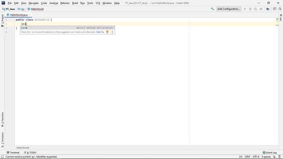Click HelloWorld class breadcrumb in navigation bar

(35, 9)
